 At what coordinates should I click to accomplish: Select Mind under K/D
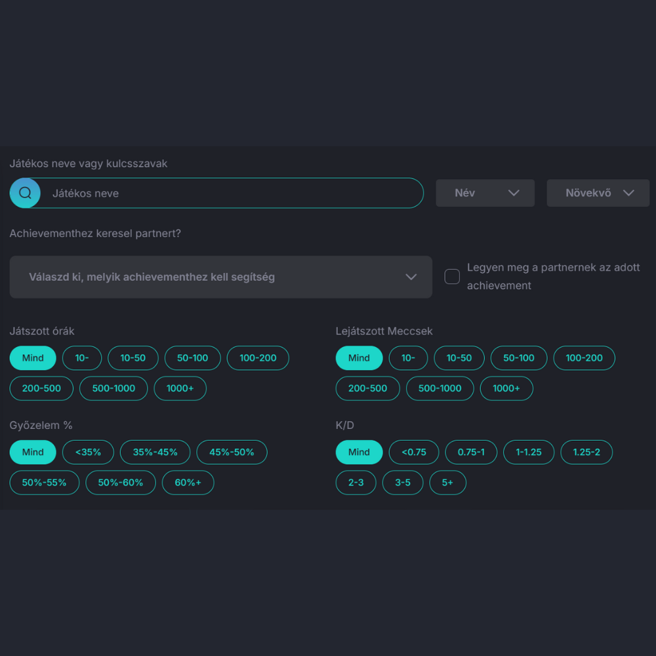[359, 452]
